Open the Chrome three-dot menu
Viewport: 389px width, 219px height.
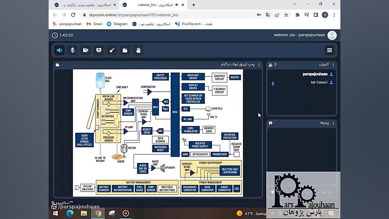[x=334, y=15]
